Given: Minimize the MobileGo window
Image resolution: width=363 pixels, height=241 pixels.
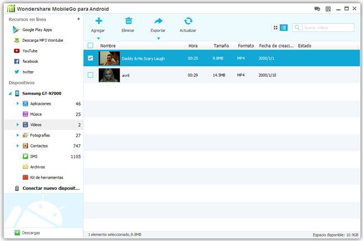Looking at the screenshot, I should [338, 9].
